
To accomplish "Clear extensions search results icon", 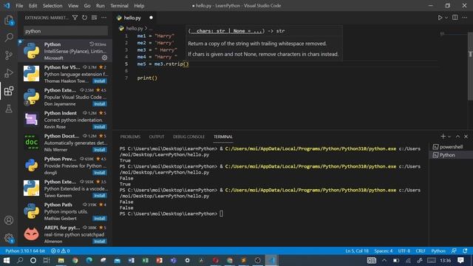I will [x=94, y=18].
